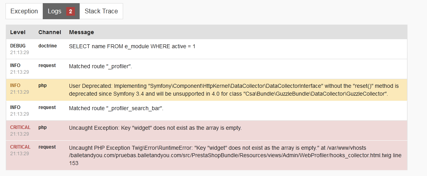Click the doctrine channel label
This screenshot has height=176, width=427.
point(47,46)
